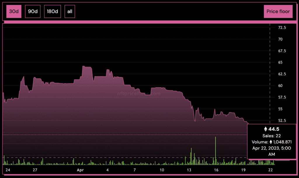
Task: Click the 52.5 y-axis label
Action: (282, 120)
